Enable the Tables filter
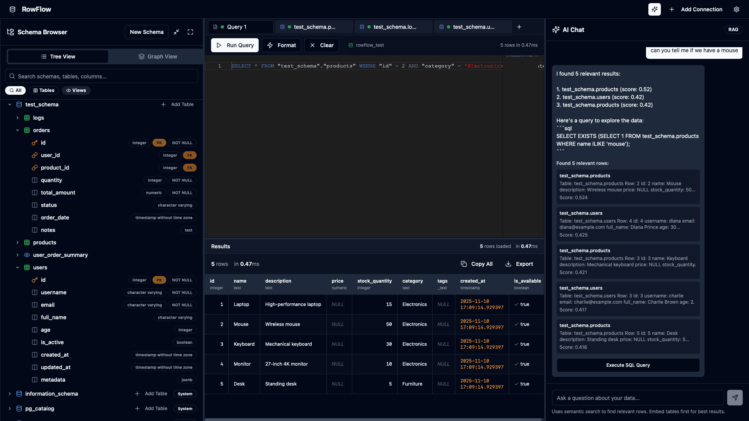The height and width of the screenshot is (421, 749). coord(44,90)
